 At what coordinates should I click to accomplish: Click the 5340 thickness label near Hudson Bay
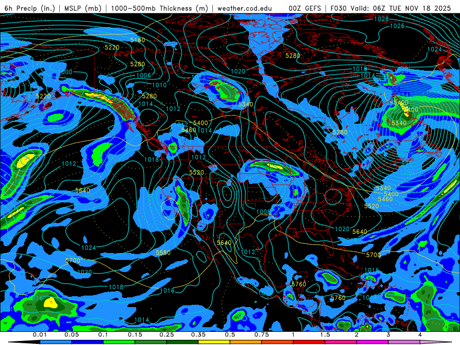point(246,105)
